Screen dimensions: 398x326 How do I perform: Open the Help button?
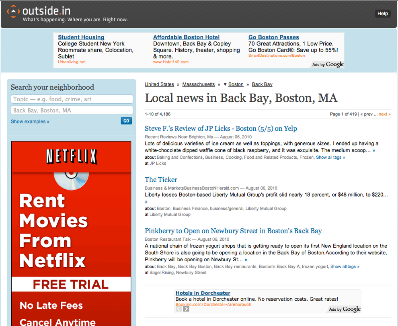[382, 14]
